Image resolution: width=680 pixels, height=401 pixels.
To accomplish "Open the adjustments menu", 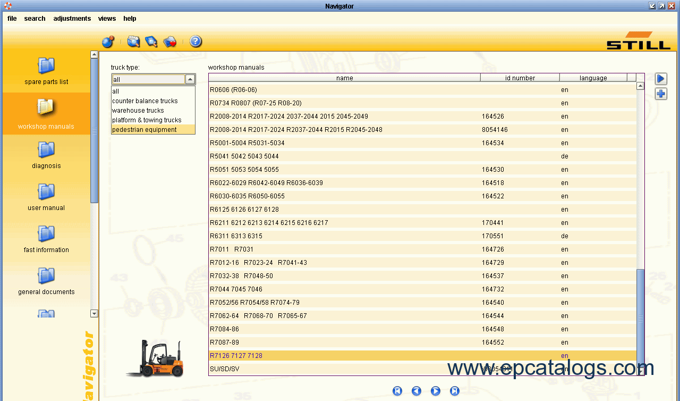I will click(x=72, y=19).
